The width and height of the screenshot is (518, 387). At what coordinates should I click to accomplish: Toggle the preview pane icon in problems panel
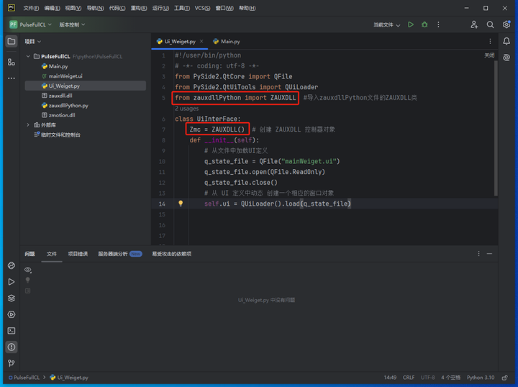[28, 291]
